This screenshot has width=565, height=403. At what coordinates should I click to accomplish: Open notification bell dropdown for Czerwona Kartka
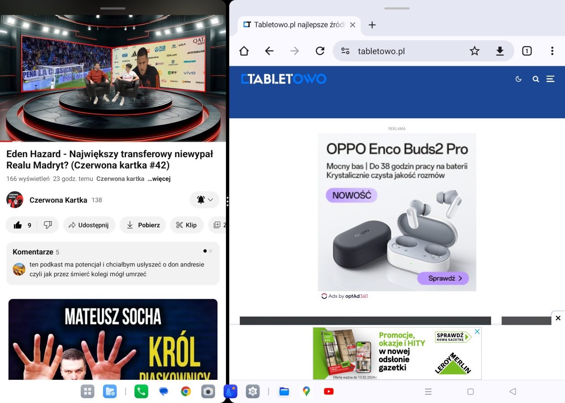click(x=205, y=200)
